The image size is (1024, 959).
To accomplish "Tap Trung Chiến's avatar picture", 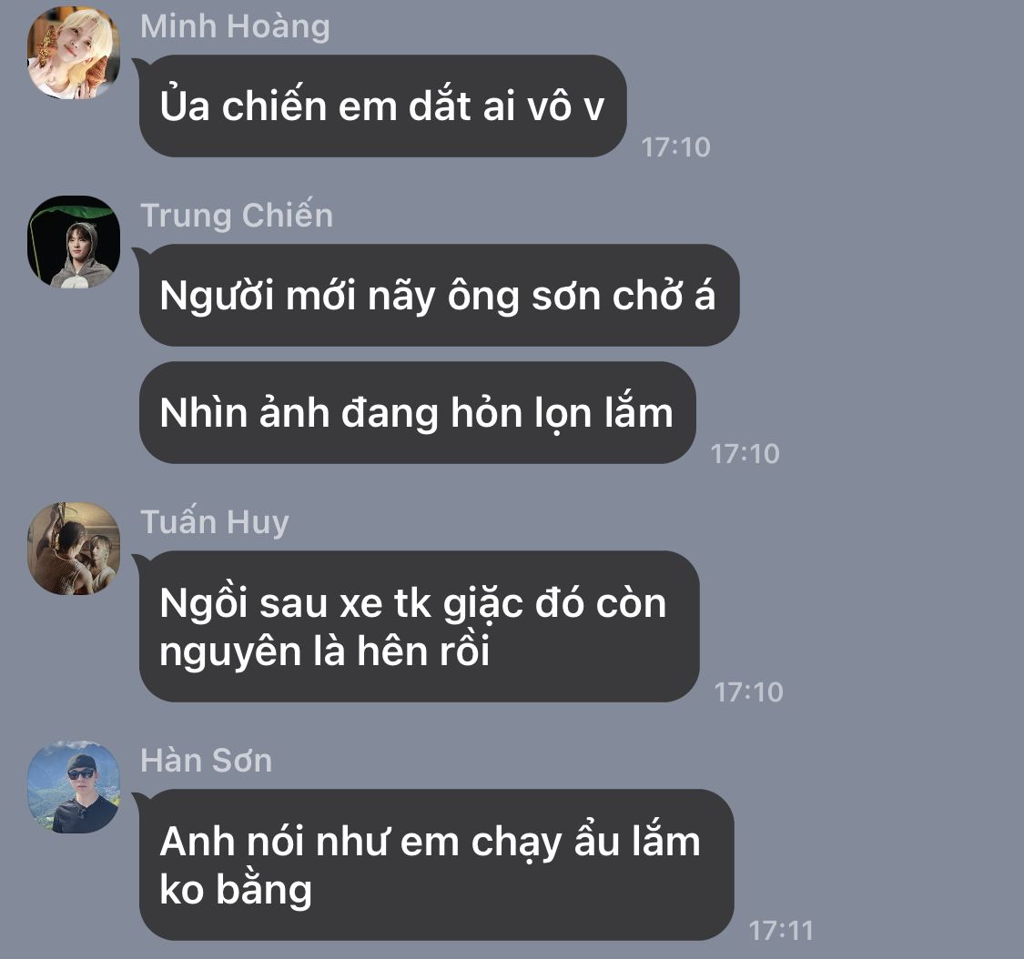I will (74, 241).
